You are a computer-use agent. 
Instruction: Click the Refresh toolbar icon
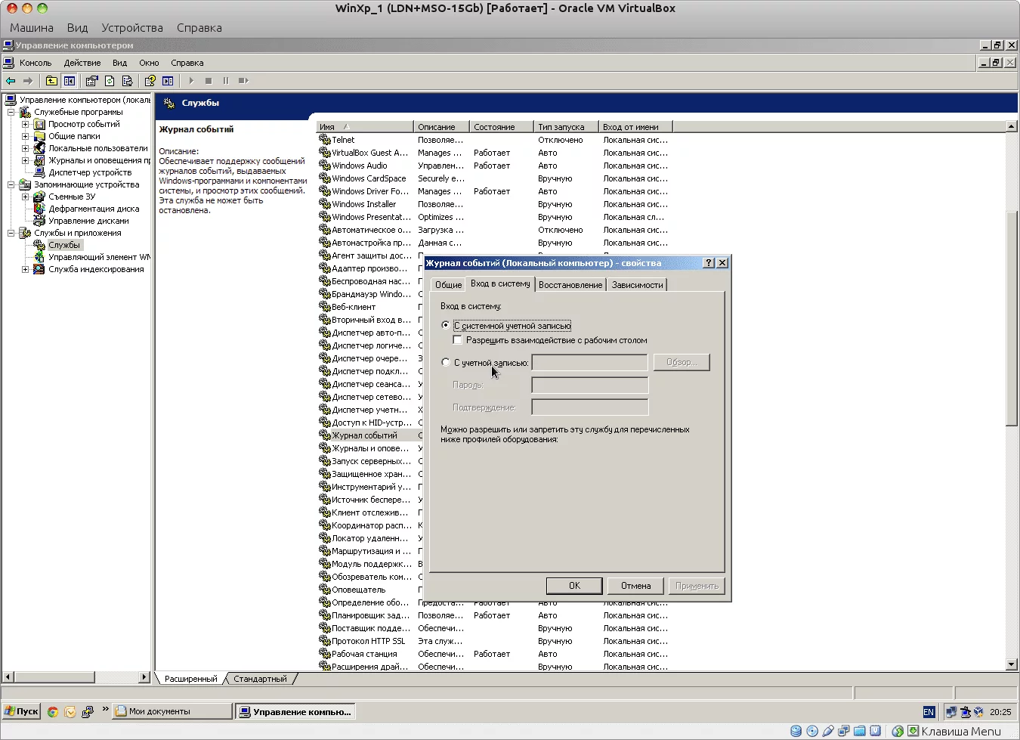point(110,81)
